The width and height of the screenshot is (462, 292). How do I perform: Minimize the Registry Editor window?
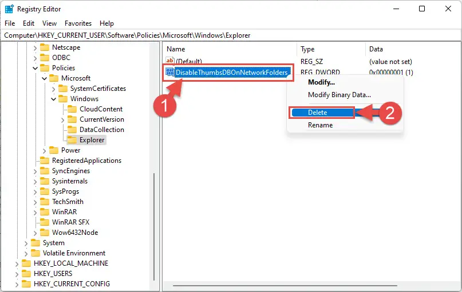(396, 9)
